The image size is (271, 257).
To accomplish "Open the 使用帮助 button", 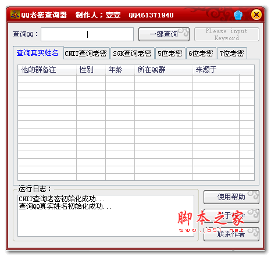I will click(x=231, y=197).
